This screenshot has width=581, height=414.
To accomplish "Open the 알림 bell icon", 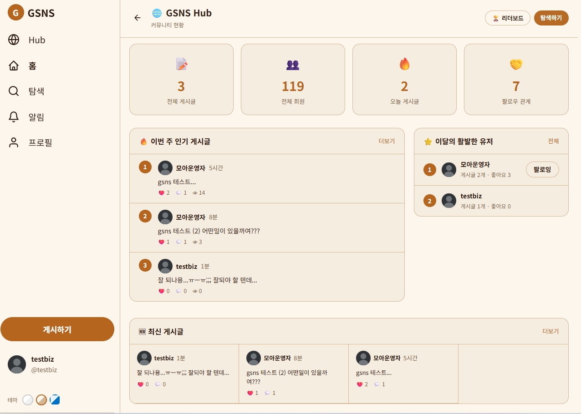I will tap(14, 117).
